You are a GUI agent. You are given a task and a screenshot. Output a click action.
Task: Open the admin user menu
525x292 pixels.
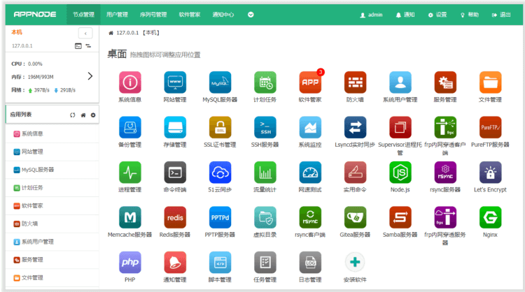pyautogui.click(x=371, y=15)
